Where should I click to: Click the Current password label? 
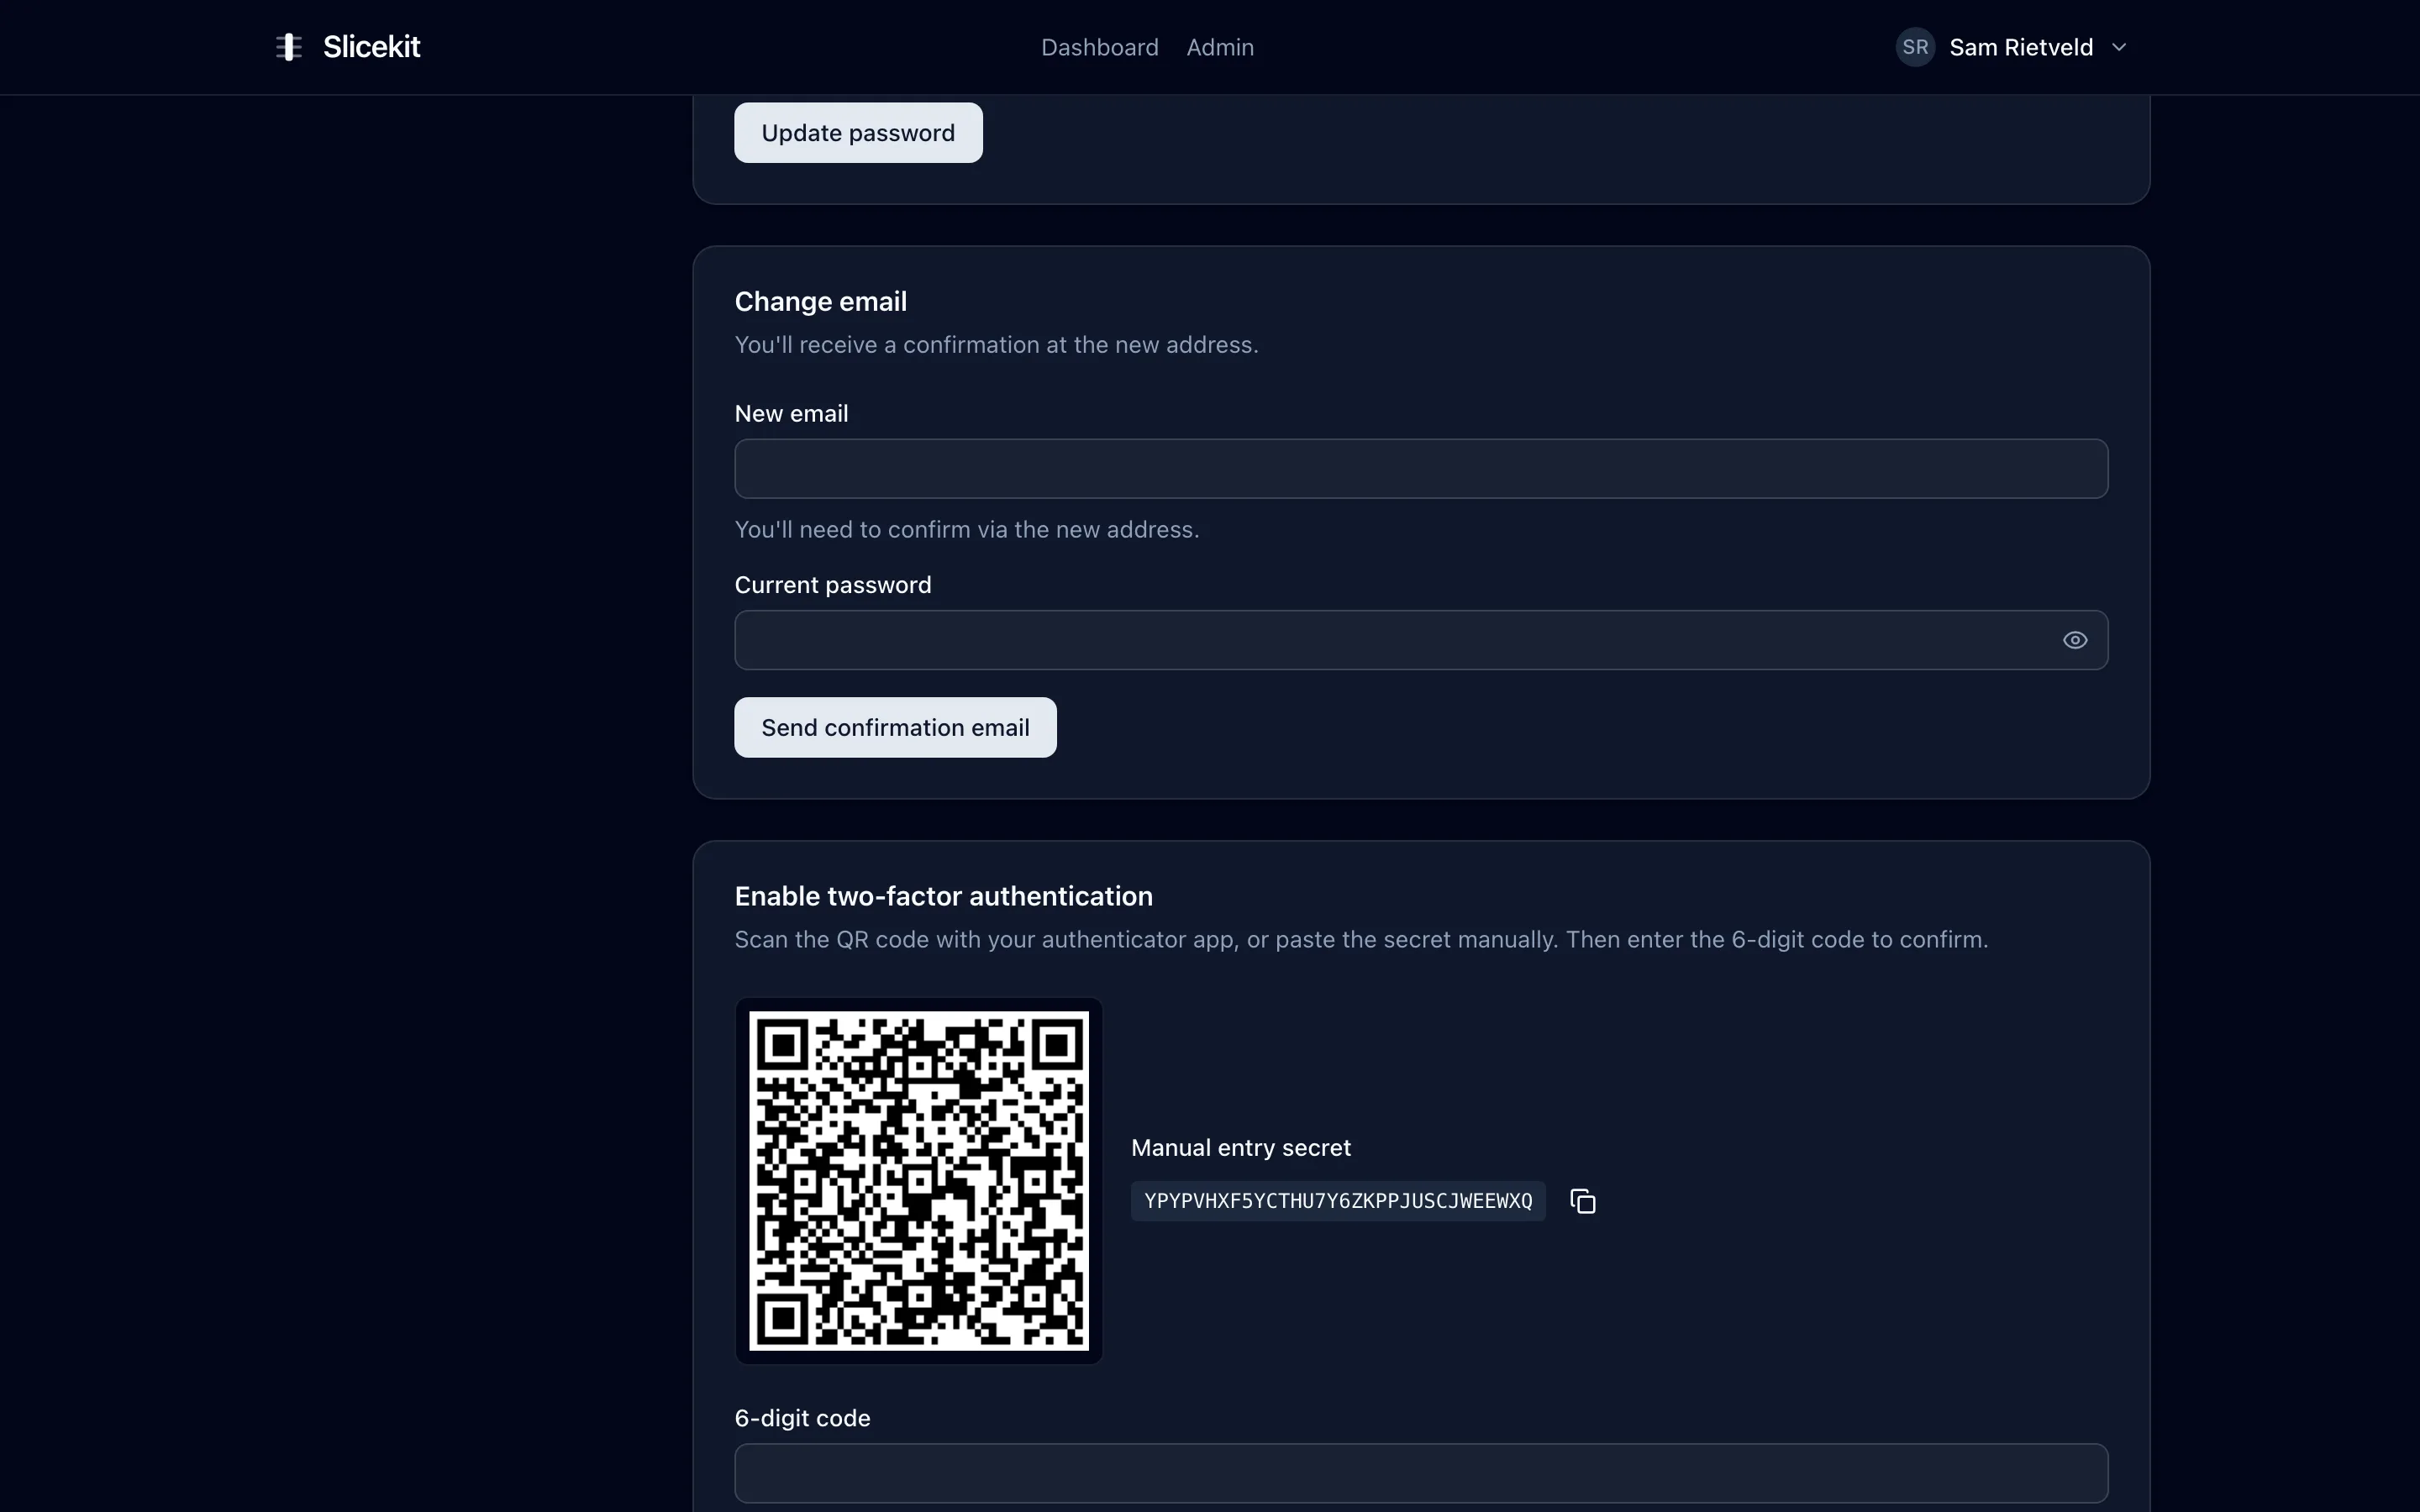(x=833, y=585)
